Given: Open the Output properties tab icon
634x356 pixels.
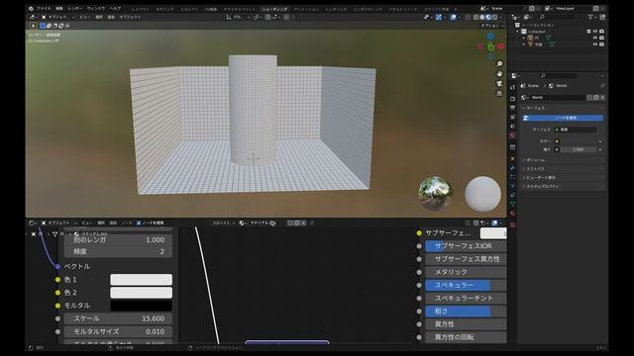Looking at the screenshot, I should tap(513, 108).
